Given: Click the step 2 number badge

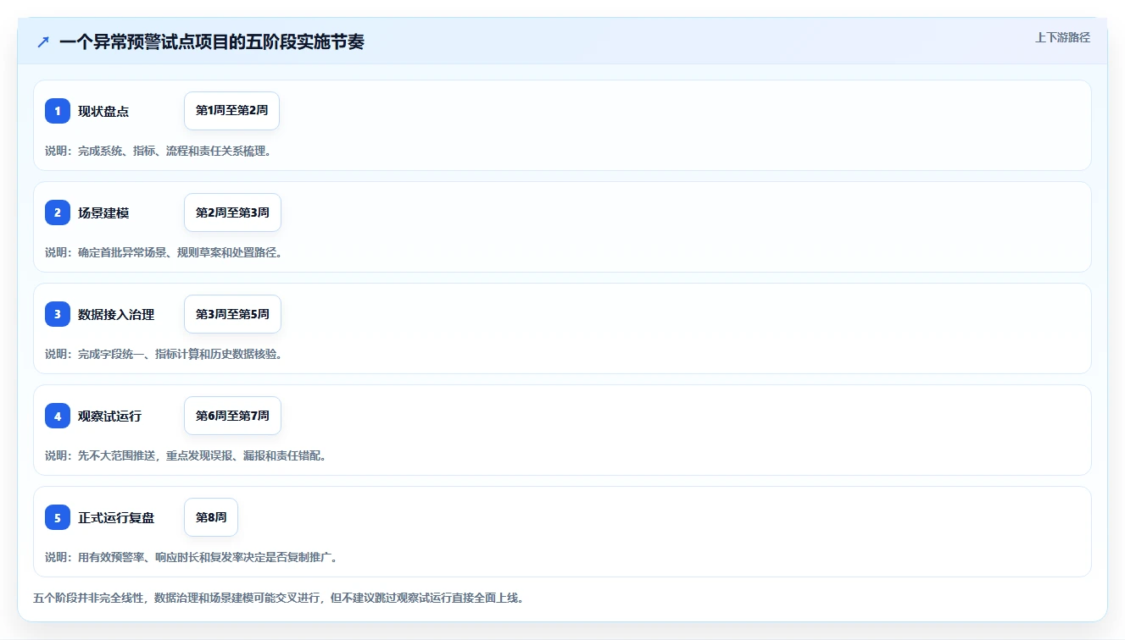Looking at the screenshot, I should 58,212.
